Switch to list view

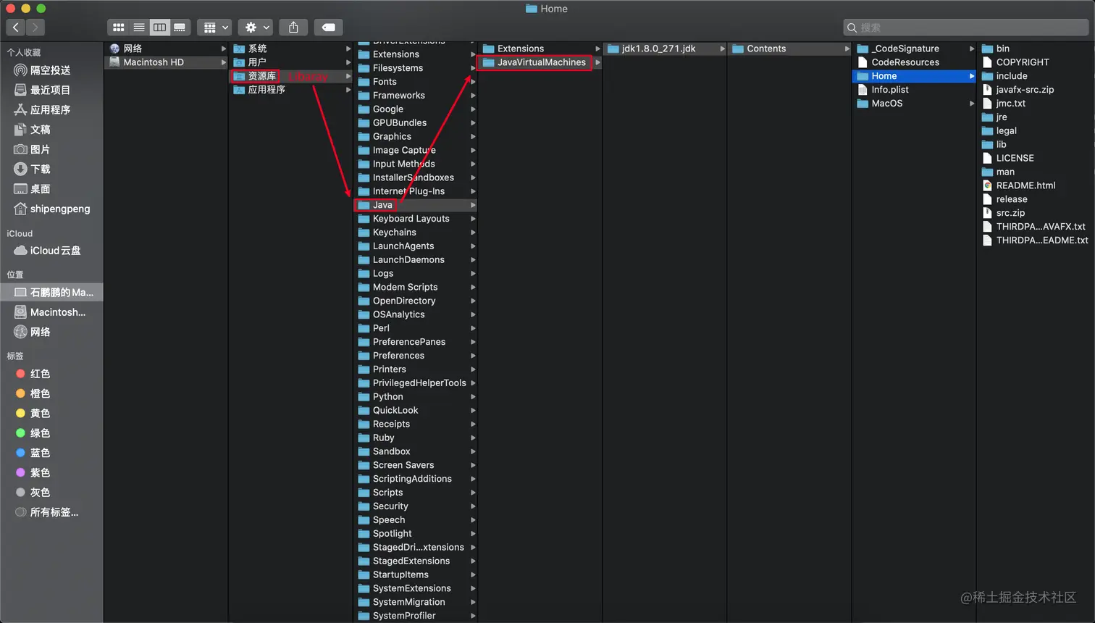point(139,28)
